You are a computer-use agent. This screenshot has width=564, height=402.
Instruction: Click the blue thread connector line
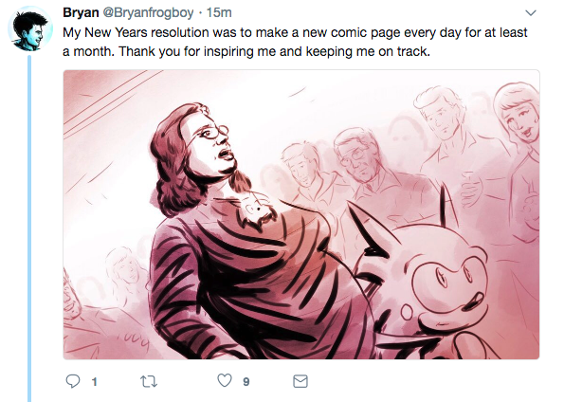pyautogui.click(x=29, y=228)
